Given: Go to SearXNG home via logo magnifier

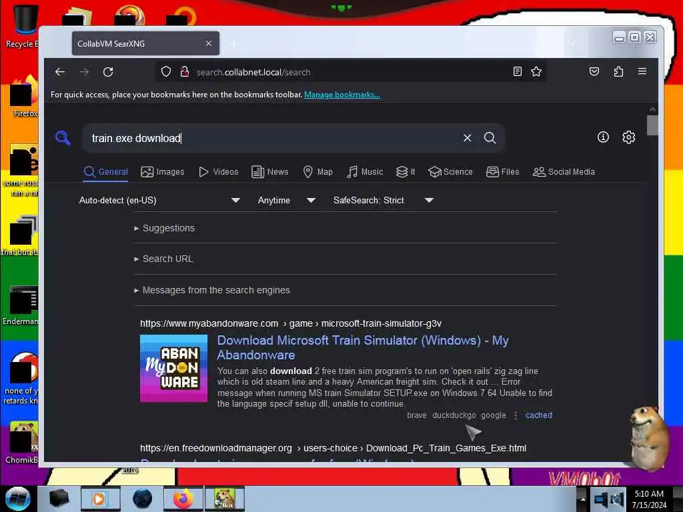Looking at the screenshot, I should coord(63,138).
